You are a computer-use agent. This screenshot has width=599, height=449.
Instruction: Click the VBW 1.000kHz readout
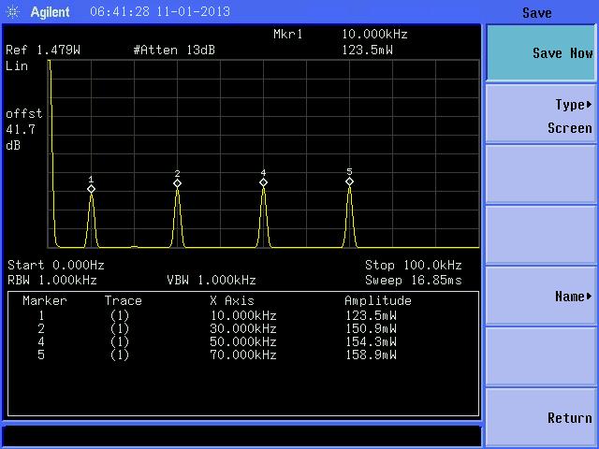pyautogui.click(x=212, y=281)
